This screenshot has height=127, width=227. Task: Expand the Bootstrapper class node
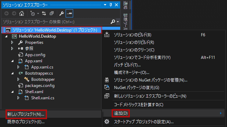point(19,79)
